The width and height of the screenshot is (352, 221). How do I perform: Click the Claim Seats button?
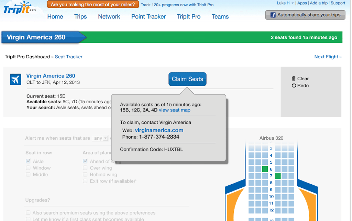pos(187,79)
